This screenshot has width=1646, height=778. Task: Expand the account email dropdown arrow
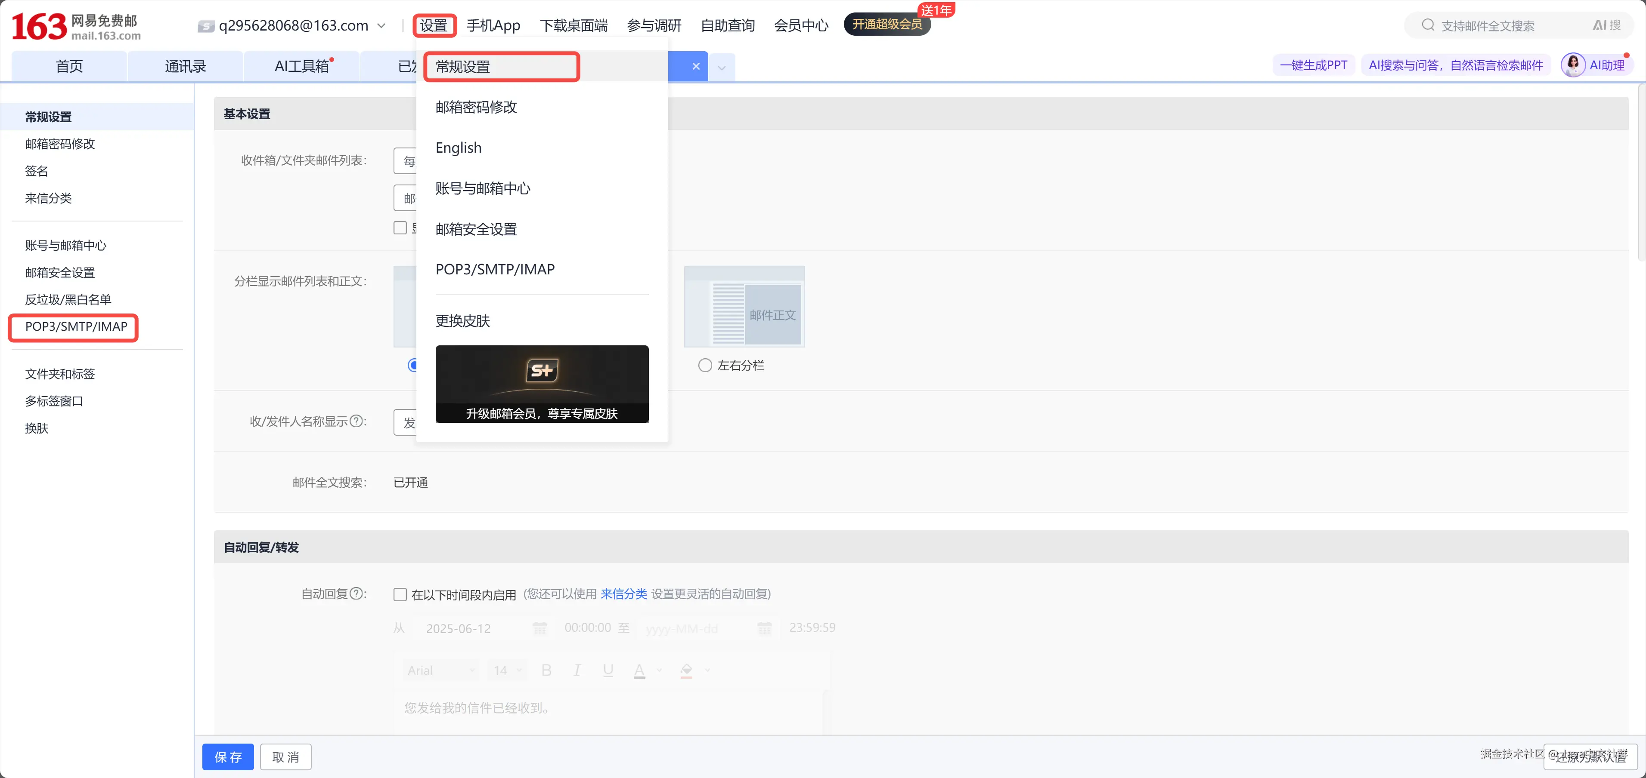click(x=381, y=25)
